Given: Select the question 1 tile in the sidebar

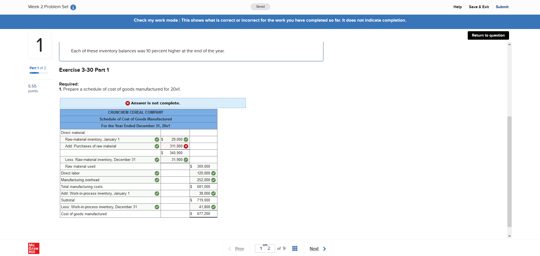Looking at the screenshot, I should [x=40, y=45].
